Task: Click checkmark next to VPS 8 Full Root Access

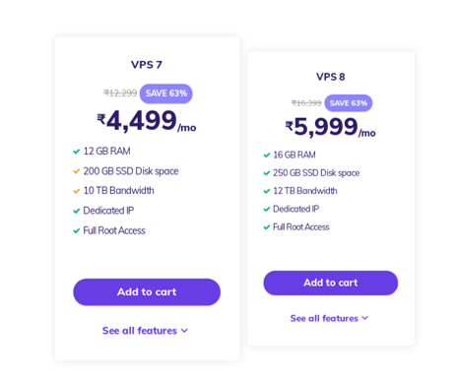Action: pos(267,227)
